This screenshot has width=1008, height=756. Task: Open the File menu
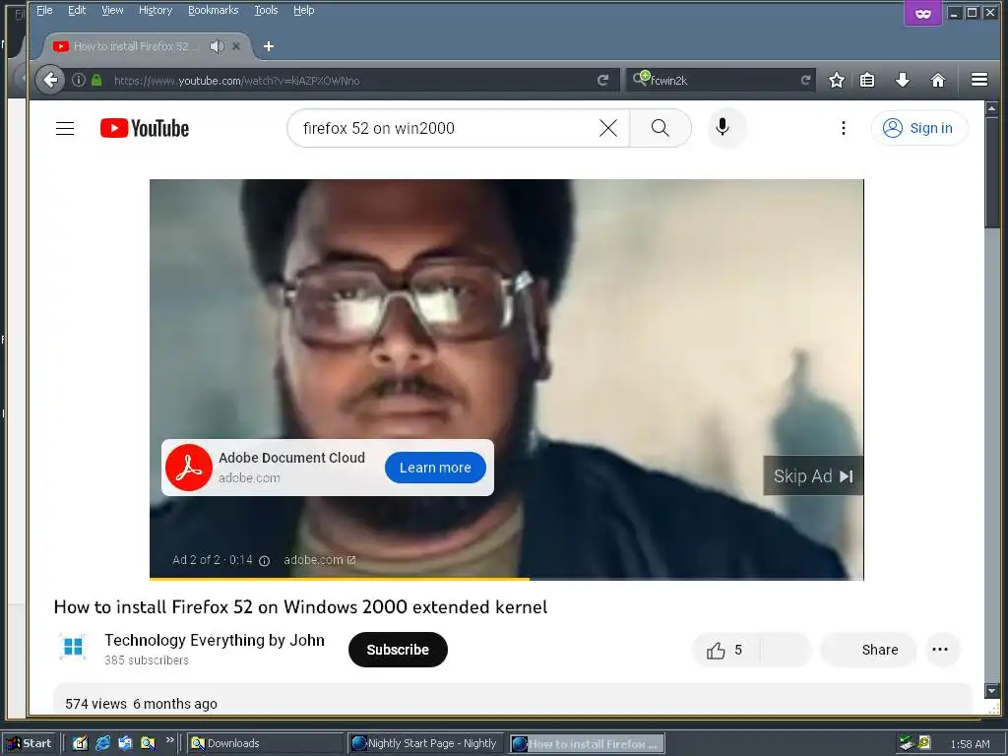pos(44,10)
